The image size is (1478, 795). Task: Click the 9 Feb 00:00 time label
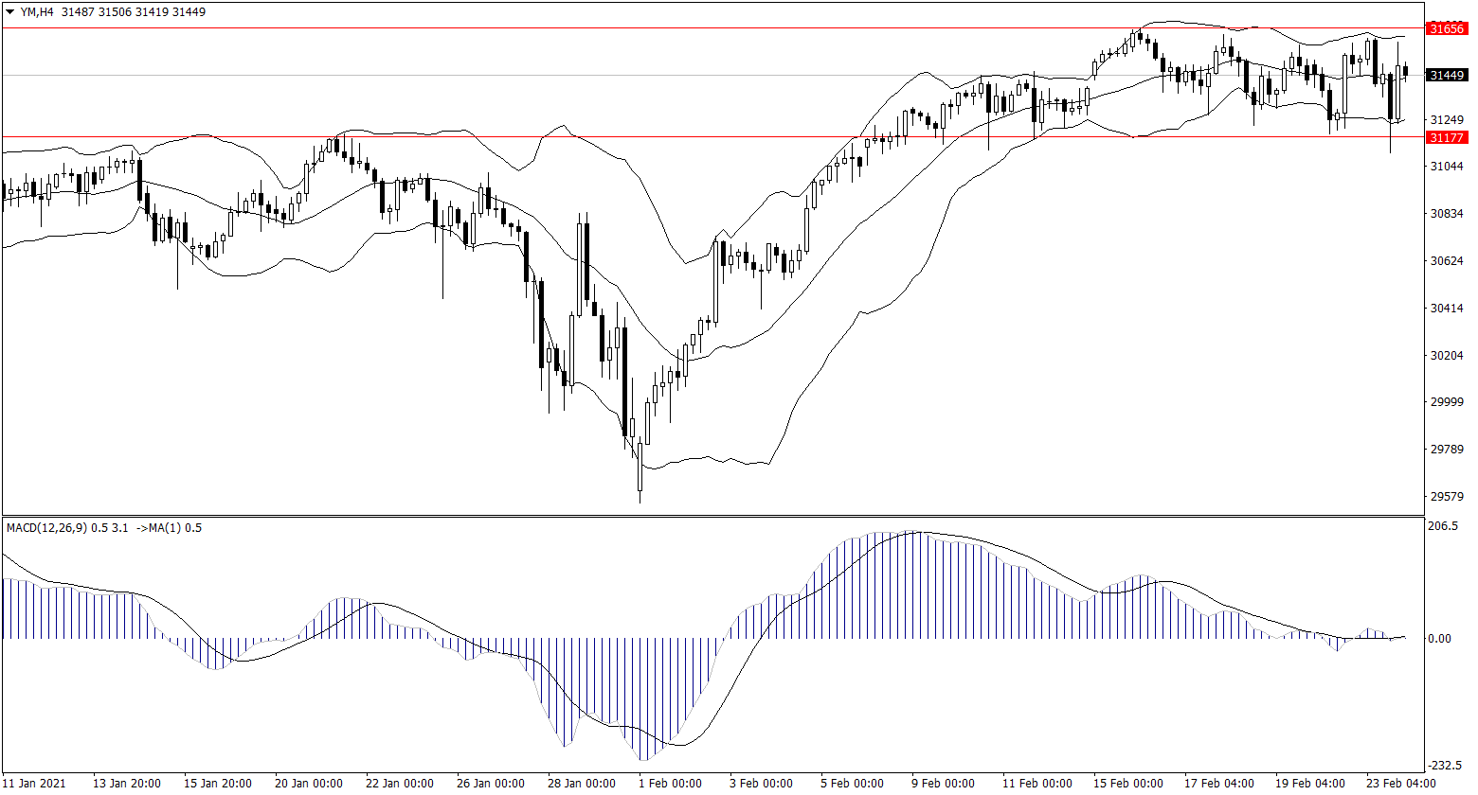942,783
